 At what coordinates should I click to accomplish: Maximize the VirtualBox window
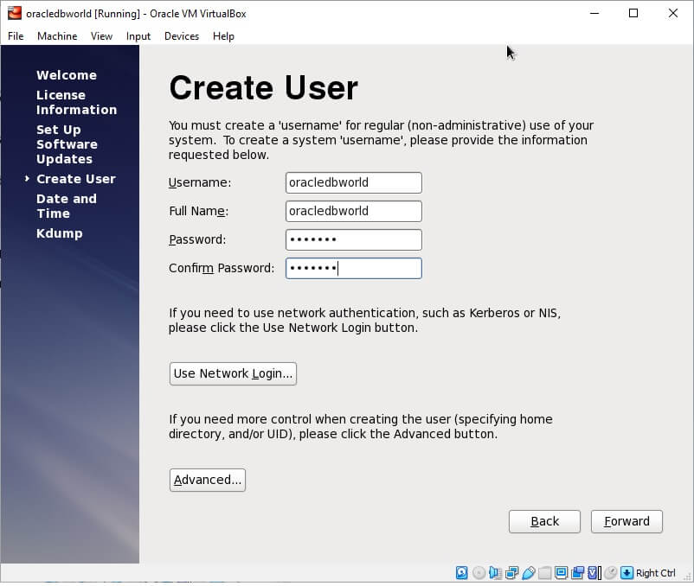coord(633,13)
